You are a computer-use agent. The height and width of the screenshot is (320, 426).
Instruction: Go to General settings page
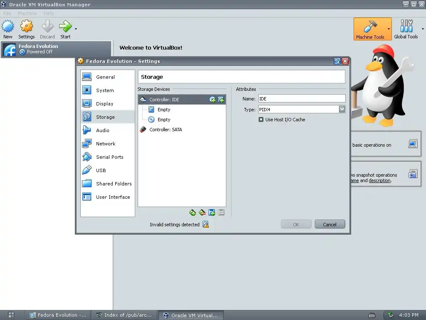(108, 77)
